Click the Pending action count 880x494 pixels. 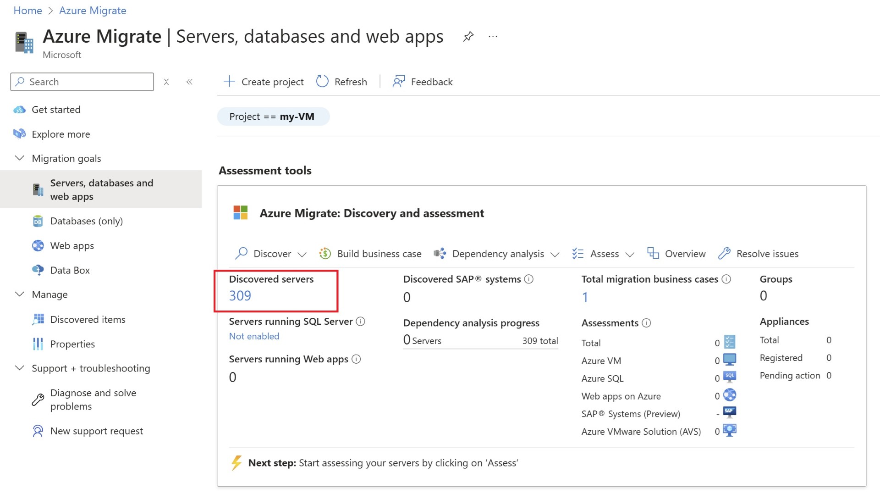pos(829,376)
